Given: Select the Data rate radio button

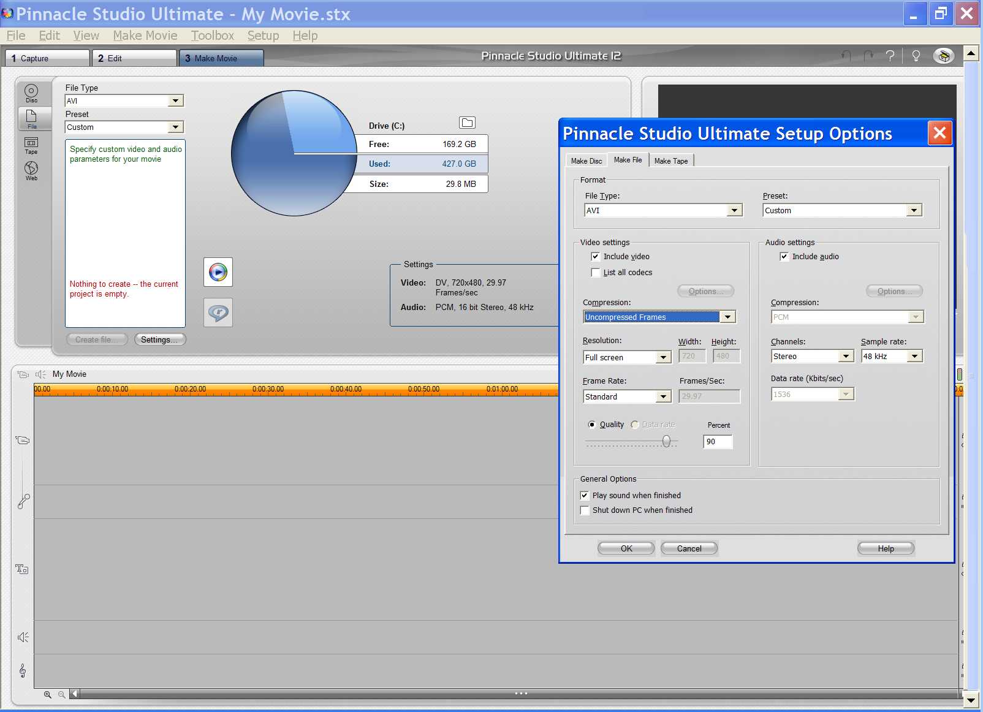Looking at the screenshot, I should [635, 424].
